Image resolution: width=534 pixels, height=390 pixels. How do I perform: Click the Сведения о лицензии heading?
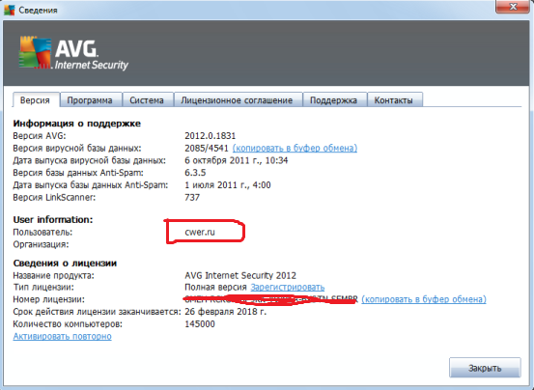point(65,264)
